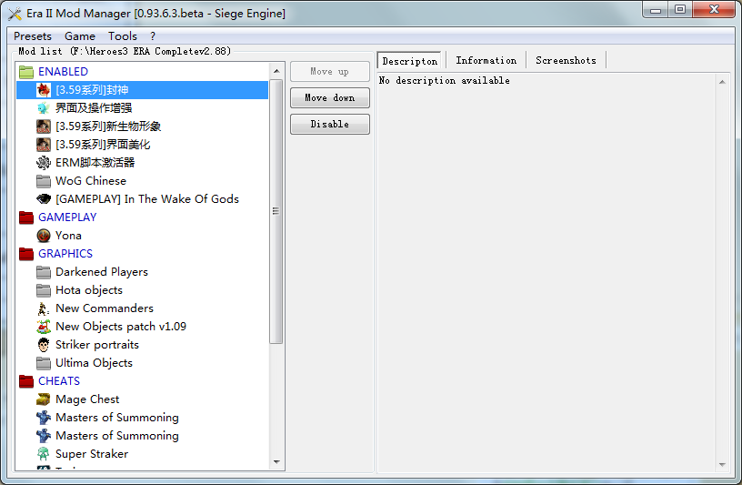The width and height of the screenshot is (742, 485).
Task: Click the Darkened Players folder icon
Action: coord(44,272)
